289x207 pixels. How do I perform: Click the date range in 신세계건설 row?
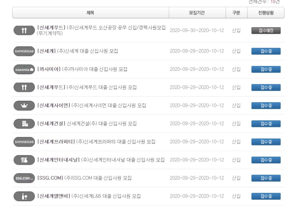coord(197,124)
